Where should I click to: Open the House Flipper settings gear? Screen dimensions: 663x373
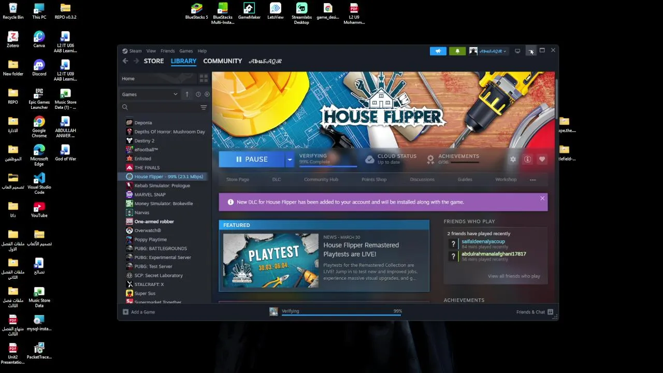click(x=513, y=159)
